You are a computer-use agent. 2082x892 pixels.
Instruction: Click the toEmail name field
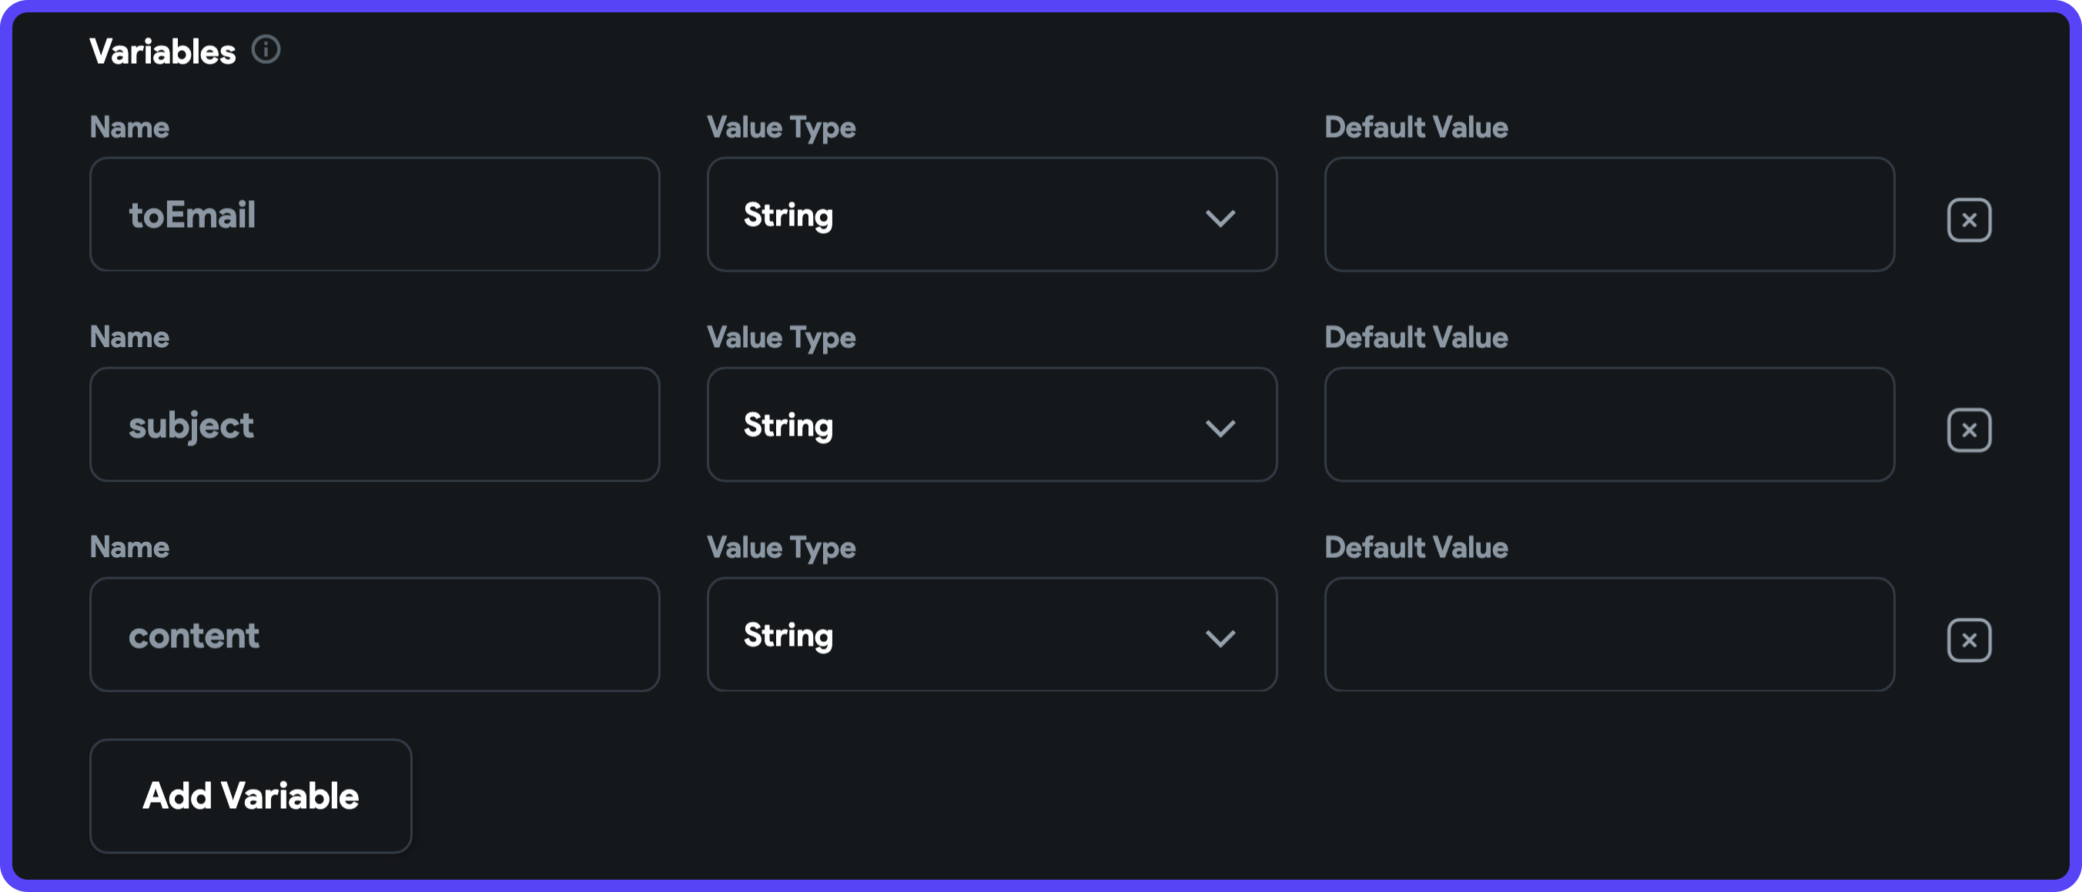pyautogui.click(x=374, y=215)
